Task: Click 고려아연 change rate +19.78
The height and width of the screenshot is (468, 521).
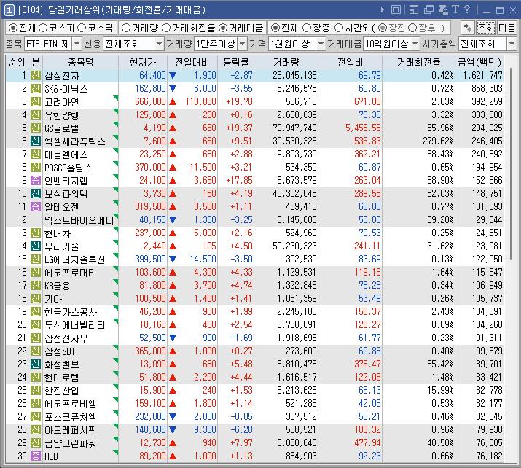Action: click(x=239, y=102)
